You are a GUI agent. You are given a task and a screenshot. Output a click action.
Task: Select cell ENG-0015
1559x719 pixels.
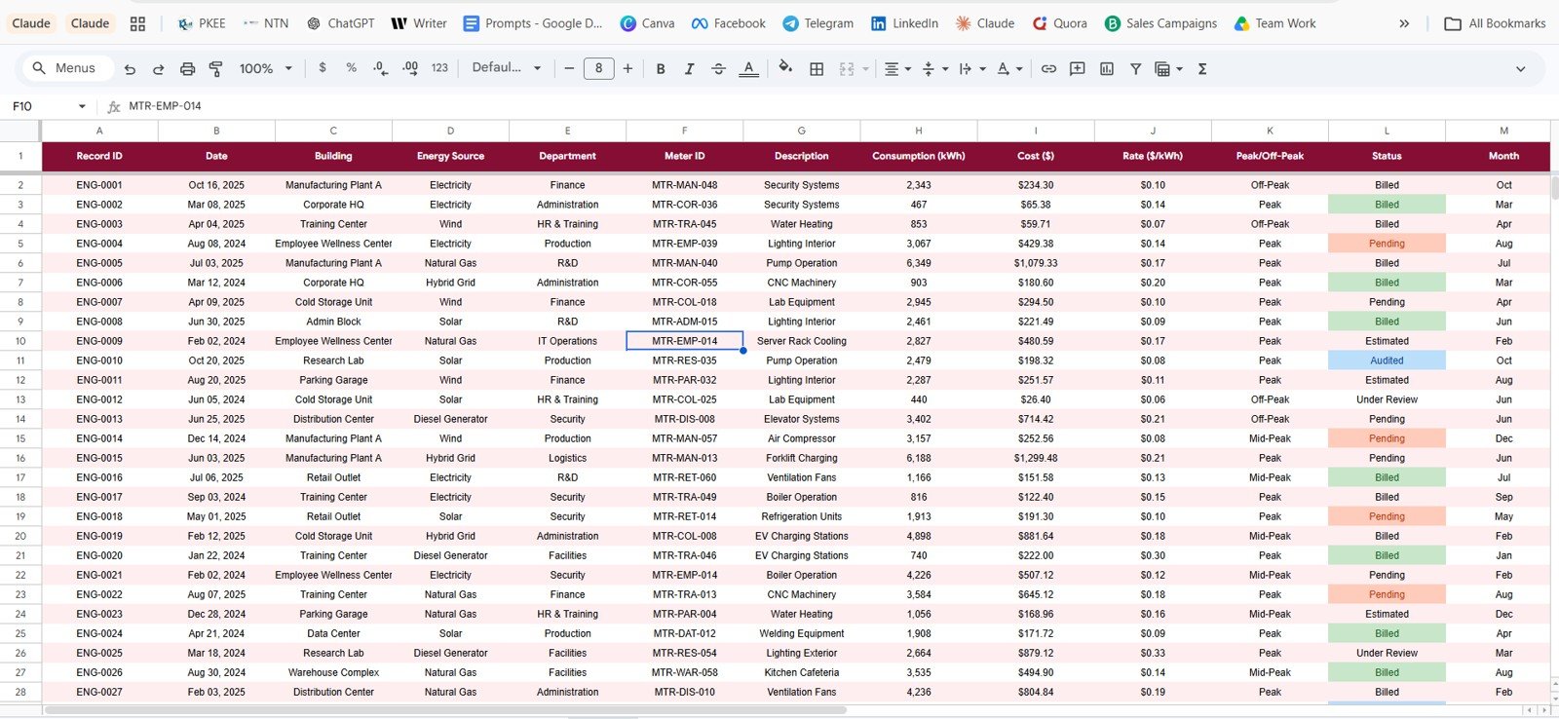click(x=99, y=458)
